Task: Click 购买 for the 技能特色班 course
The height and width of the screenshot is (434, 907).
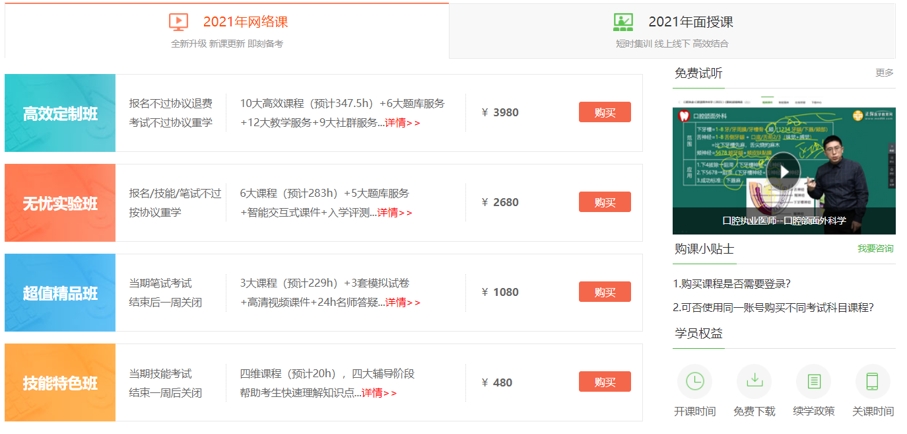Action: point(605,382)
